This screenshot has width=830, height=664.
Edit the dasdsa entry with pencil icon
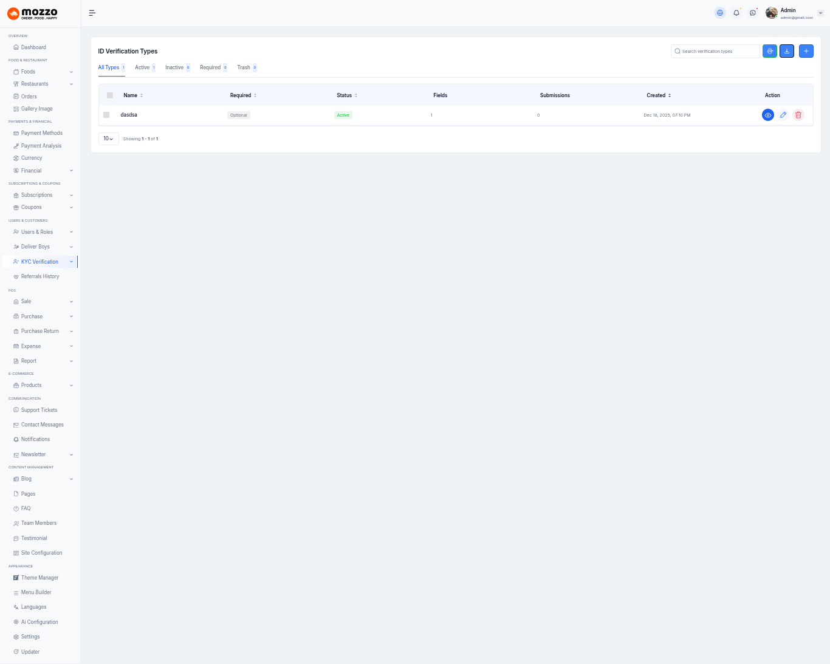click(783, 115)
